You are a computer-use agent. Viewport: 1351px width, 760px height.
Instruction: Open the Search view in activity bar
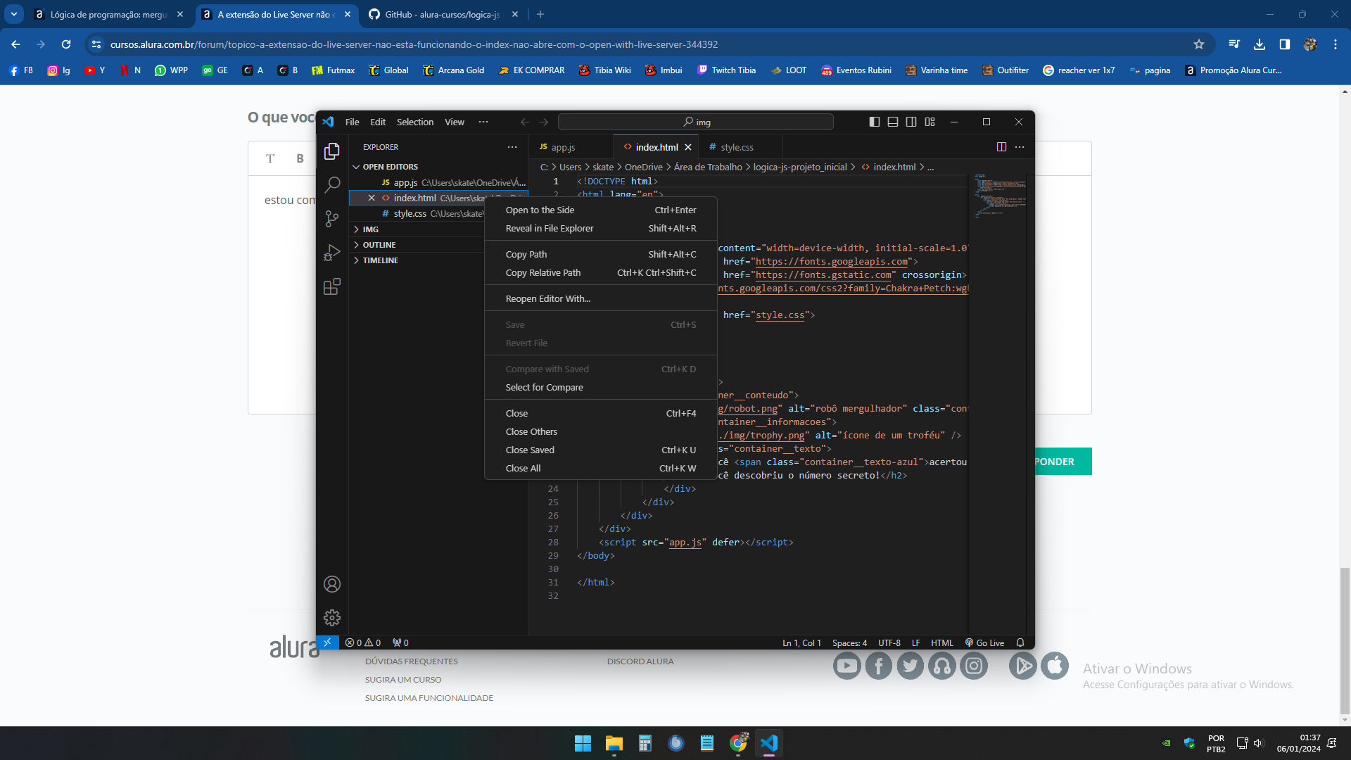pos(332,185)
